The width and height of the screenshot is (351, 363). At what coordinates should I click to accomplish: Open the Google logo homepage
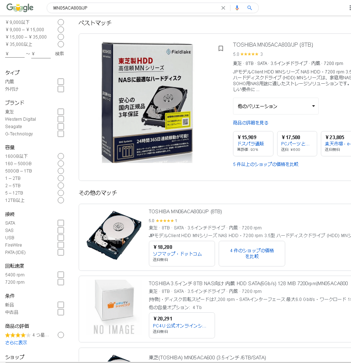tap(20, 8)
